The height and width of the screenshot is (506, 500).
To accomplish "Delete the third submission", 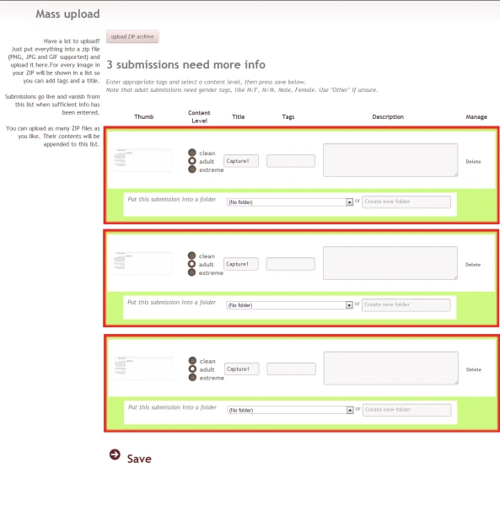I will pyautogui.click(x=474, y=369).
